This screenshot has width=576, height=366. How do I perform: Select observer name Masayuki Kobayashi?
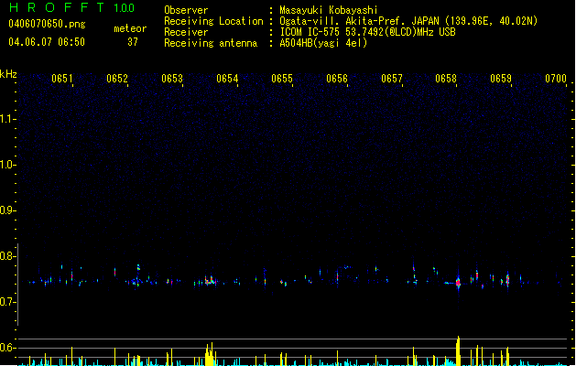pyautogui.click(x=329, y=10)
